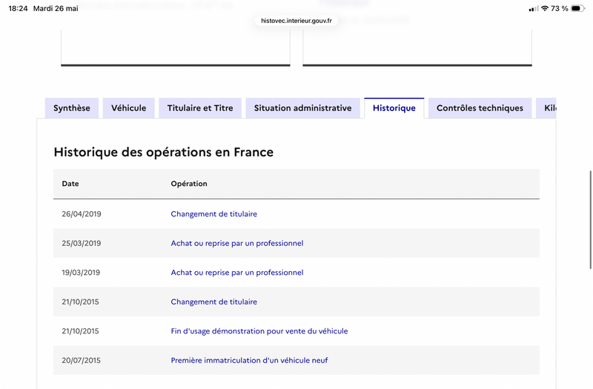593x389 pixels.
Task: Open the Synthèse tab
Action: (72, 108)
